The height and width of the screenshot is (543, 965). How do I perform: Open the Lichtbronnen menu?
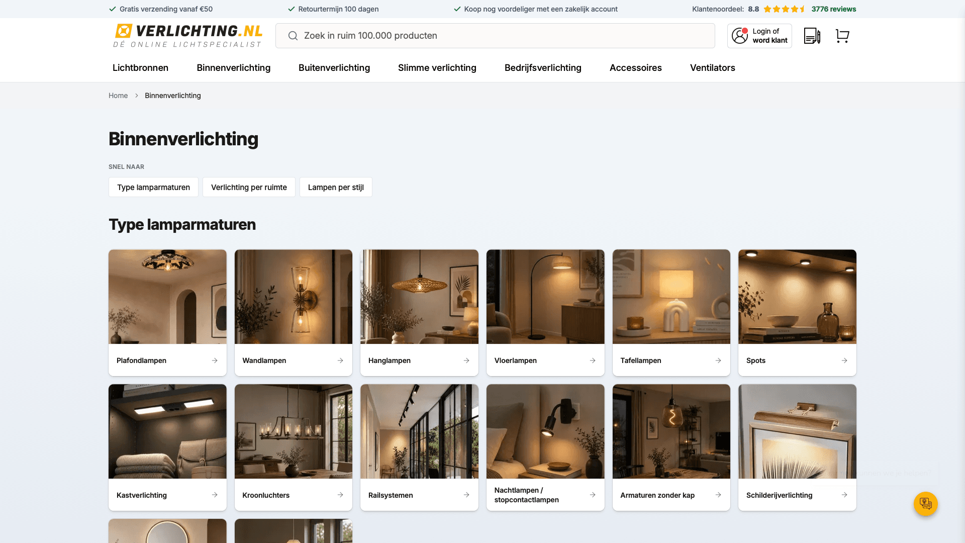point(140,68)
